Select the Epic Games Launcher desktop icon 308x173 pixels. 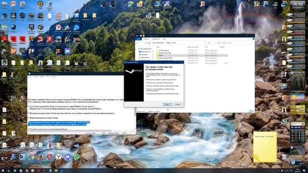[31, 28]
